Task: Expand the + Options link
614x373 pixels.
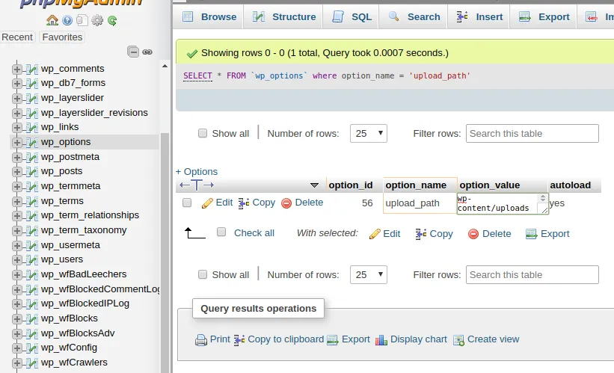Action: coord(196,171)
